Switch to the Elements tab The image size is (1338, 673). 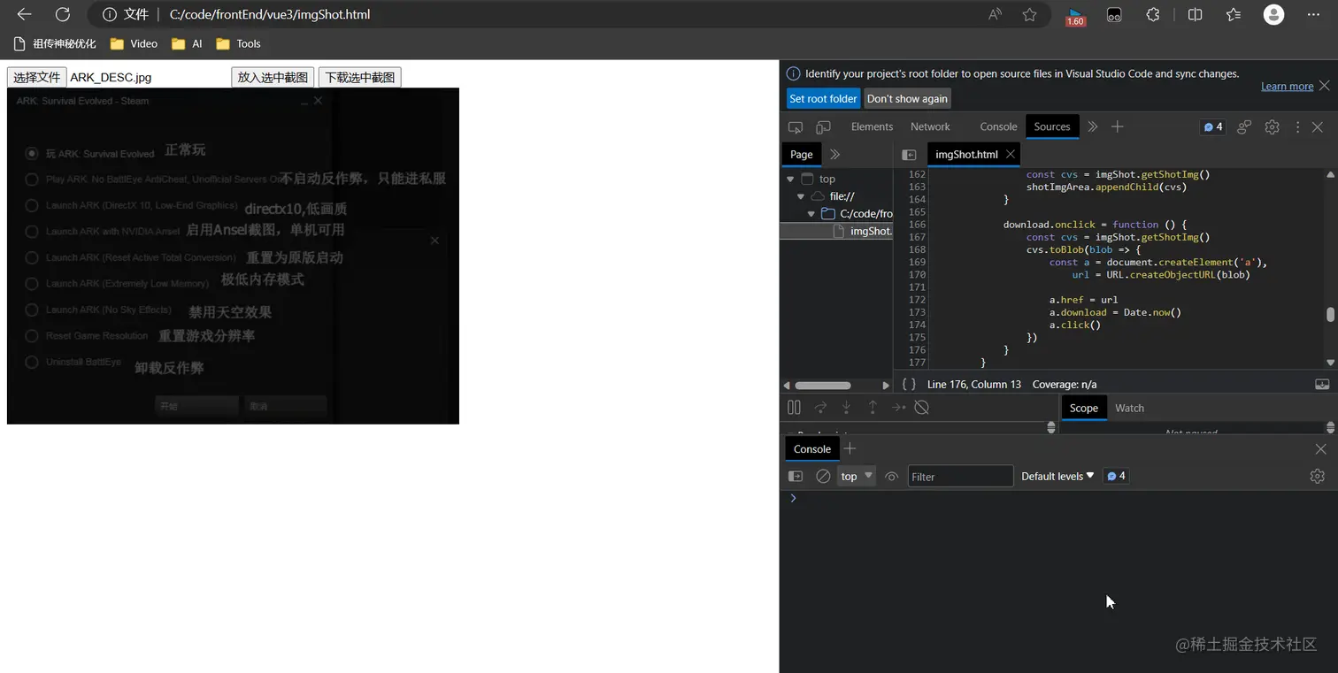coord(872,127)
